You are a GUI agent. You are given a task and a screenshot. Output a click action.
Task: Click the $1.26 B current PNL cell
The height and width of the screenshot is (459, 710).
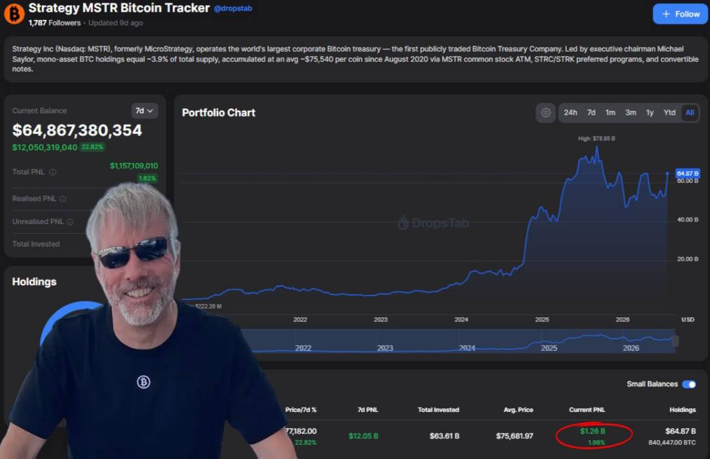(592, 431)
